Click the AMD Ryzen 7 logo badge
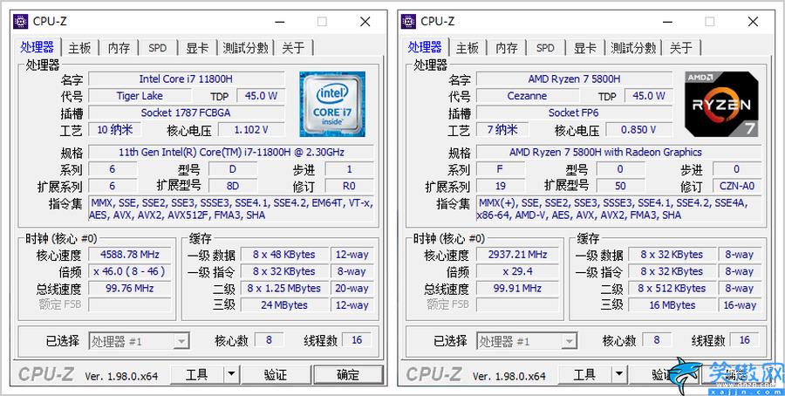 (721, 104)
